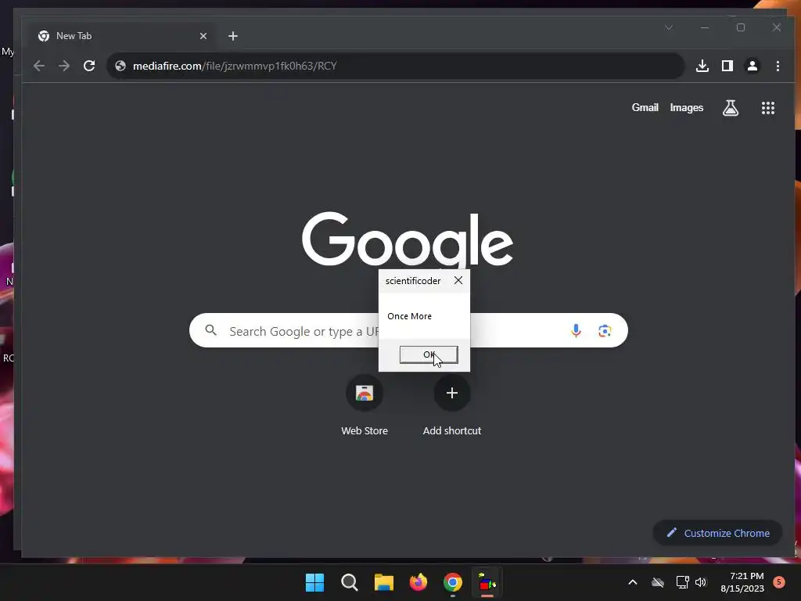The height and width of the screenshot is (601, 801).
Task: Click the colorful blocks app in taskbar
Action: (487, 582)
